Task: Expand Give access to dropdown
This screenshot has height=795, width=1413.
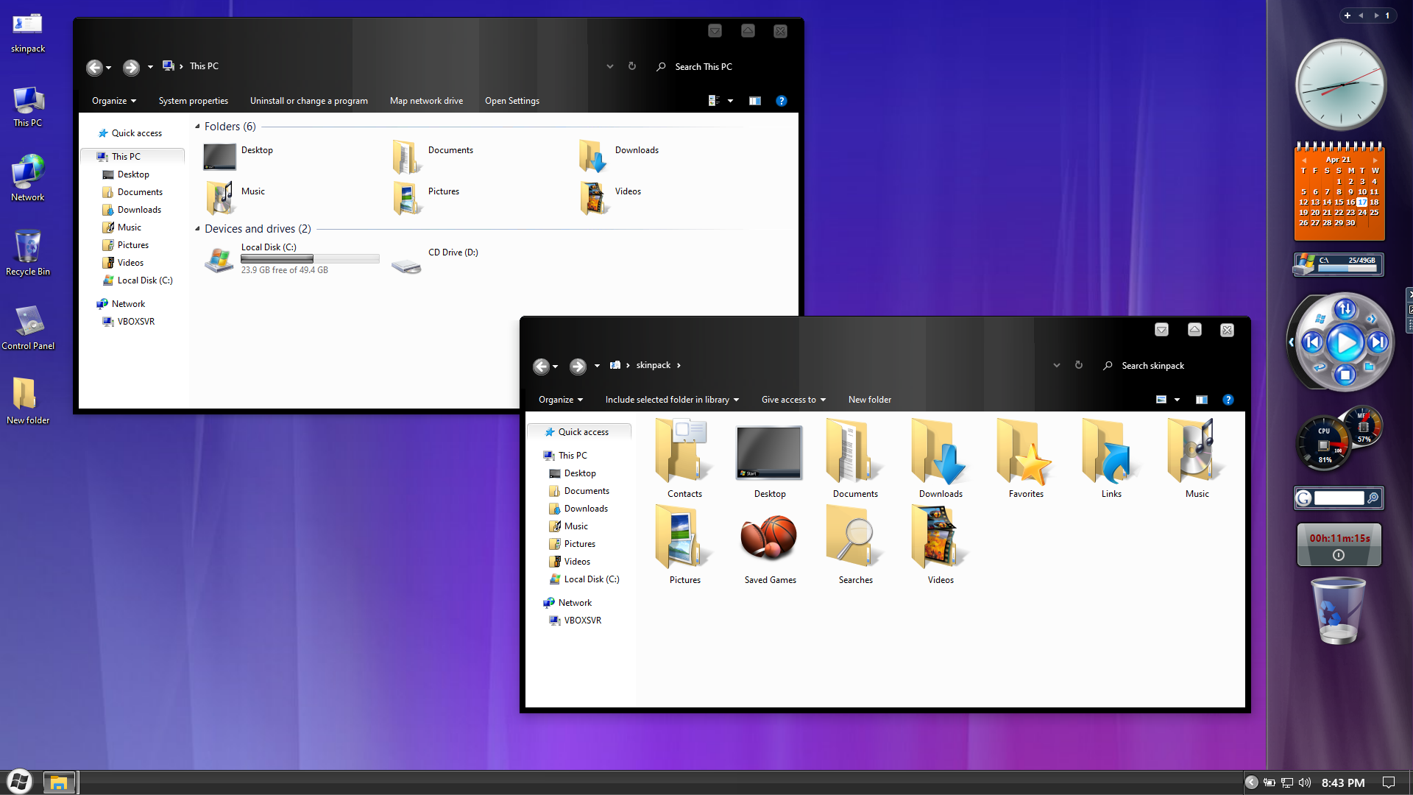Action: [793, 400]
